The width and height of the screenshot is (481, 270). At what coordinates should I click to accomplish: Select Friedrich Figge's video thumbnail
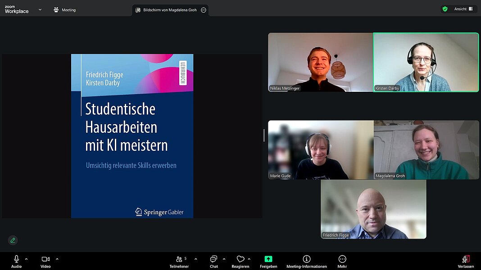coord(373,209)
